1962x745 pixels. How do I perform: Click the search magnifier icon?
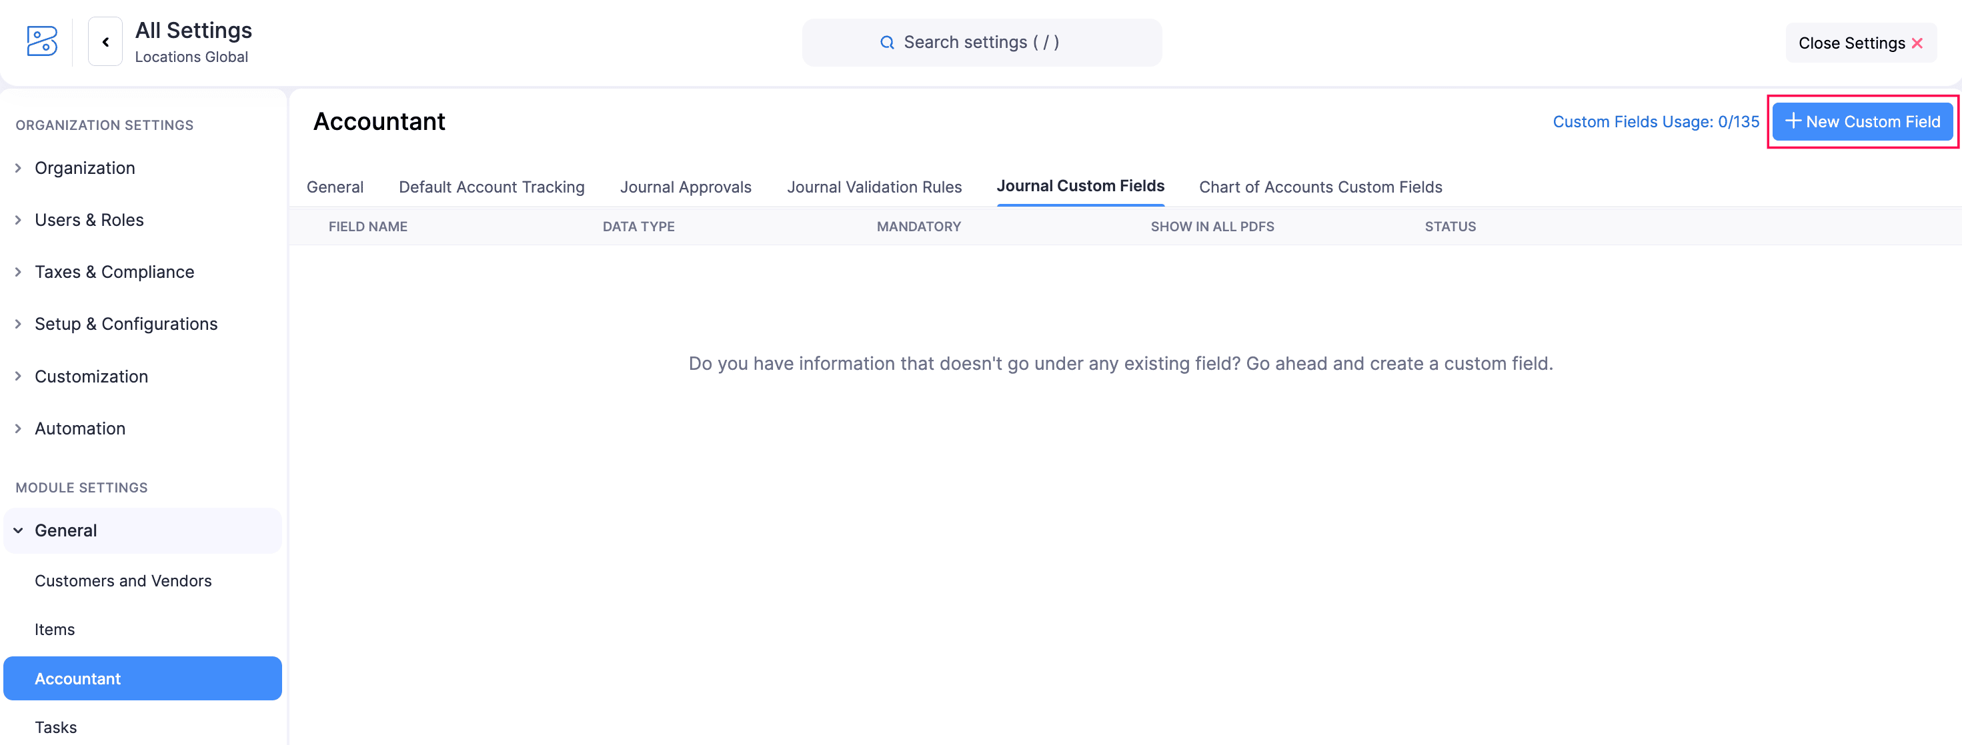(x=886, y=43)
